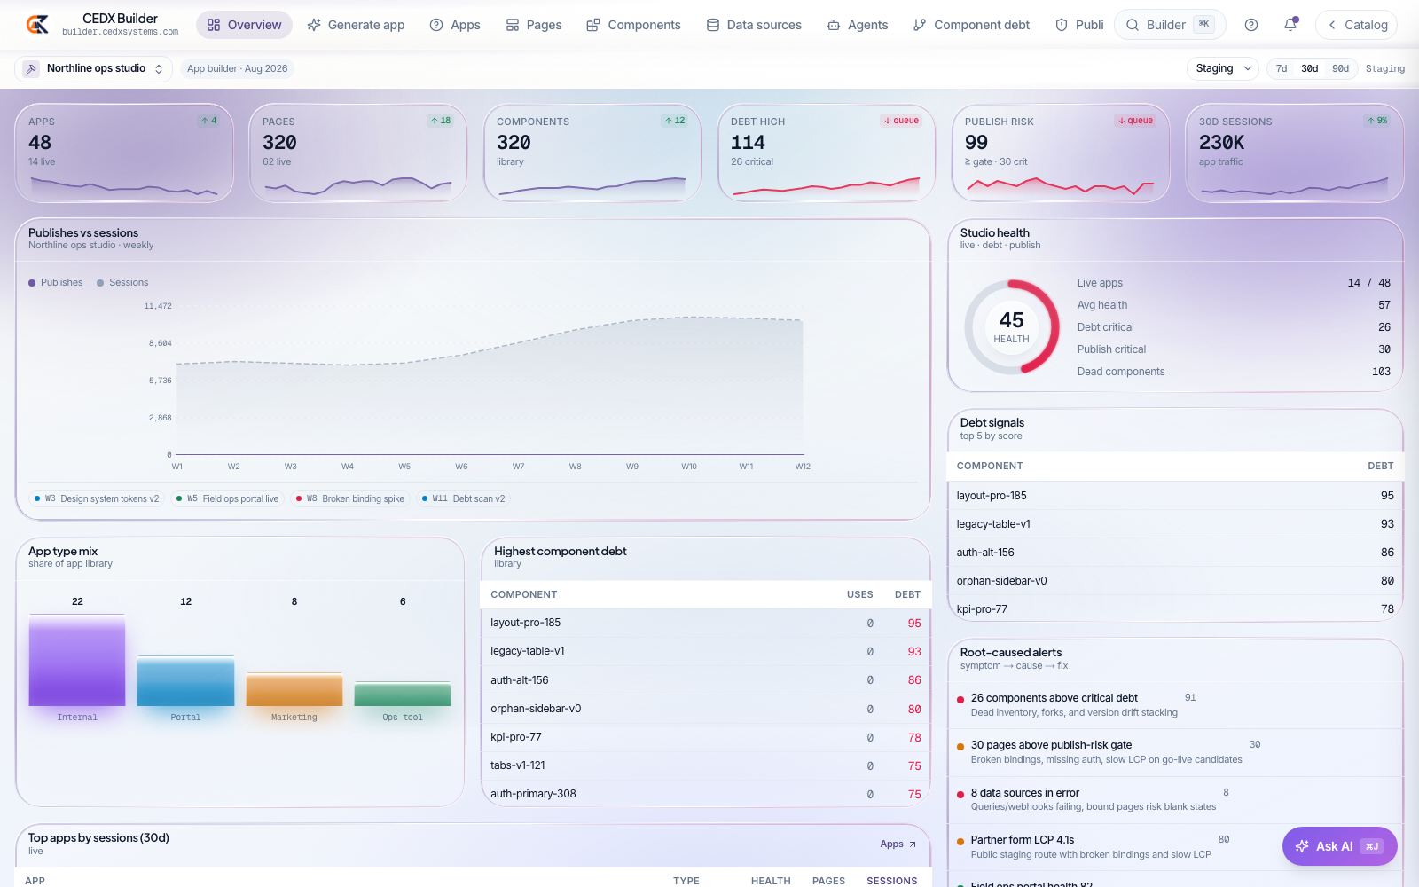Click the Dead components value 103
The width and height of the screenshot is (1419, 887).
[x=1381, y=372]
